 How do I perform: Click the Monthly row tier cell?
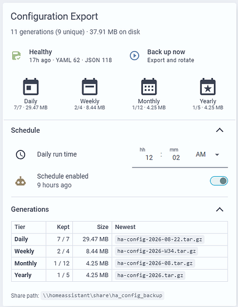click(29, 263)
